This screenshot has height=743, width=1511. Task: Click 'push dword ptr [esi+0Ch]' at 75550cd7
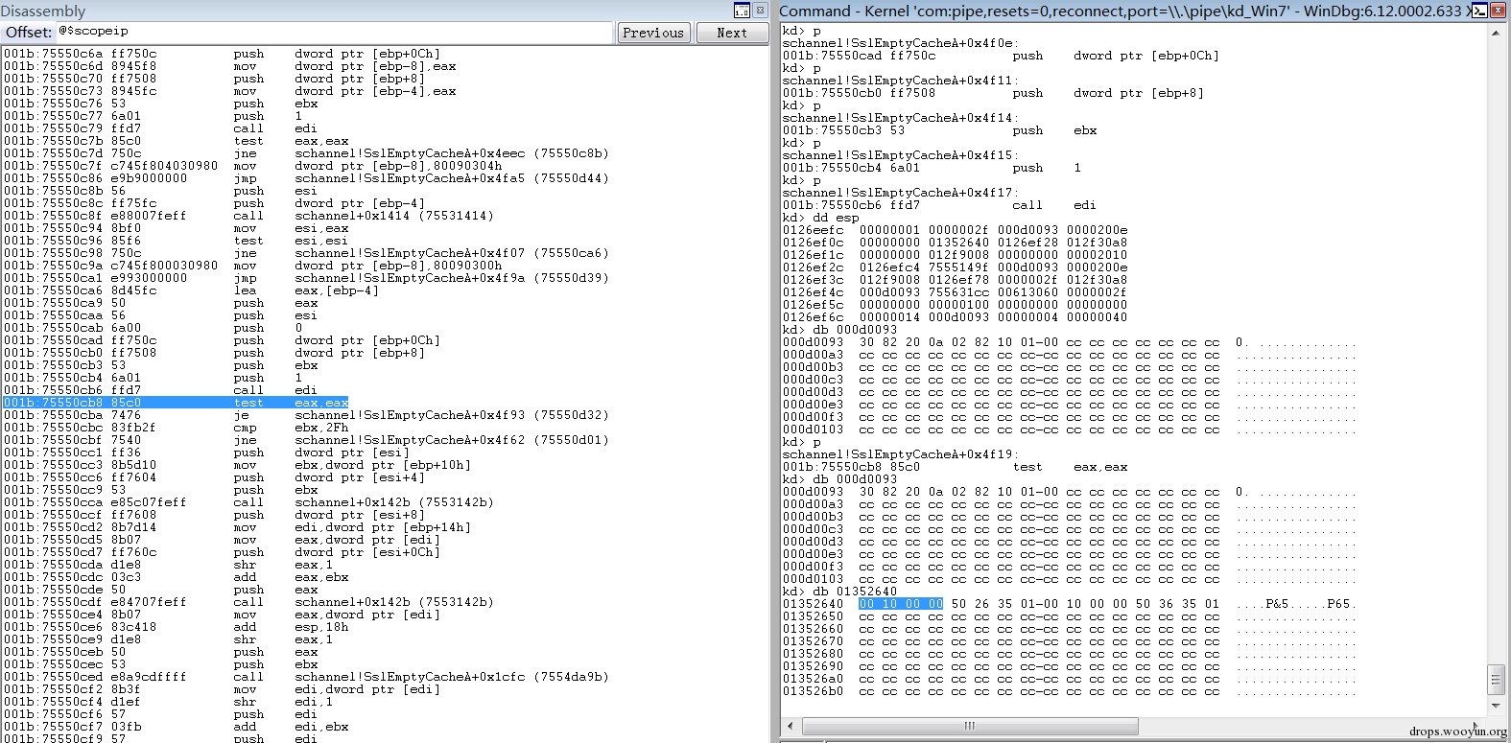tap(222, 552)
